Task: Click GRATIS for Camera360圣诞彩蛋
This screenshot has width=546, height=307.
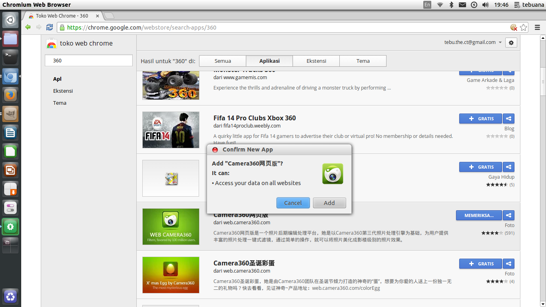Action: tap(480, 264)
